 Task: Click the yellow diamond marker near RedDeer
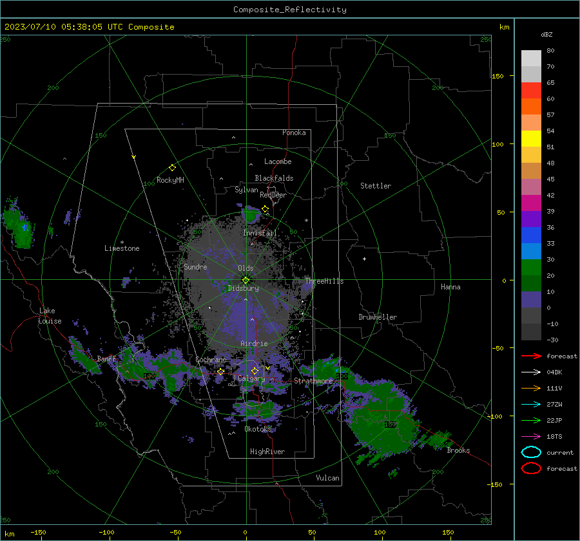[x=265, y=209]
